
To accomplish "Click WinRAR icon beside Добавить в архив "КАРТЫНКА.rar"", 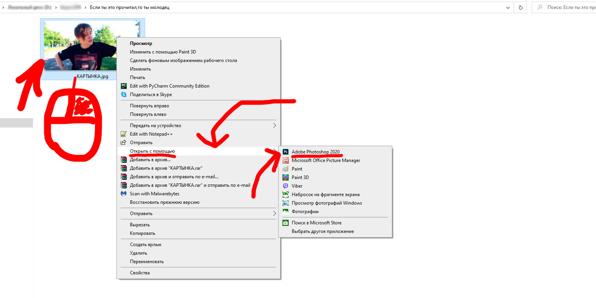I will [x=124, y=168].
